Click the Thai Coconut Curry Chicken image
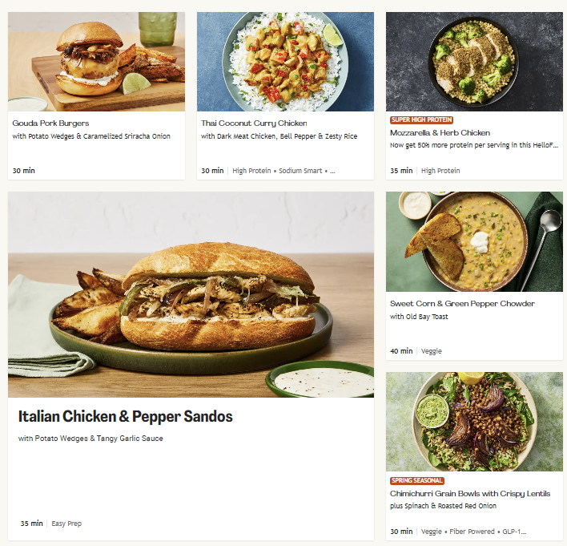 [285, 62]
